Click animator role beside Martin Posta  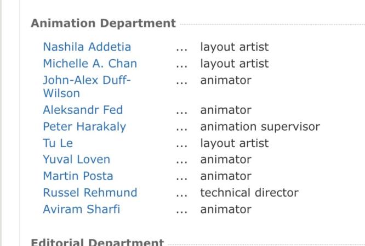pyautogui.click(x=226, y=176)
